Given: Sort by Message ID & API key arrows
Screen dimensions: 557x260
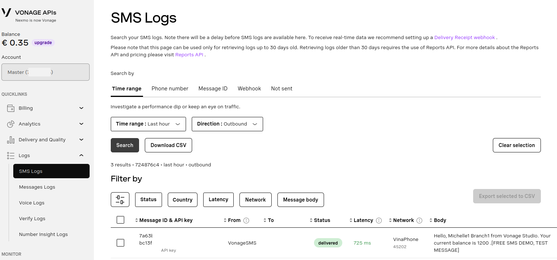Looking at the screenshot, I should click(x=137, y=220).
